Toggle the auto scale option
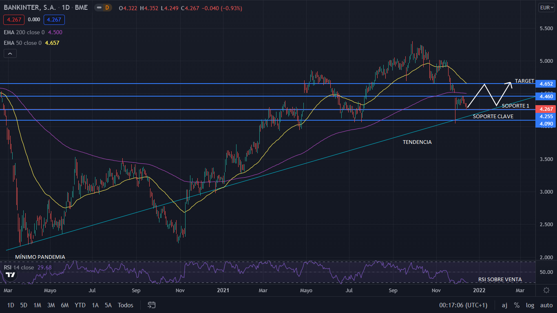 point(546,305)
